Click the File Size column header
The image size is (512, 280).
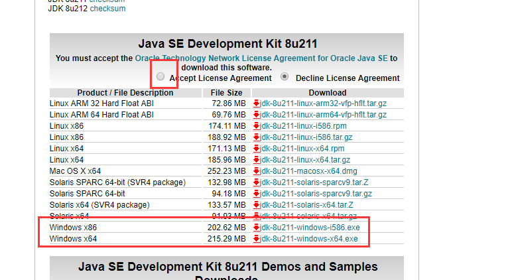click(226, 93)
